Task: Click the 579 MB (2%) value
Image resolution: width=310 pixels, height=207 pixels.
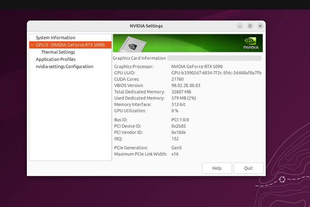Action: (x=183, y=98)
